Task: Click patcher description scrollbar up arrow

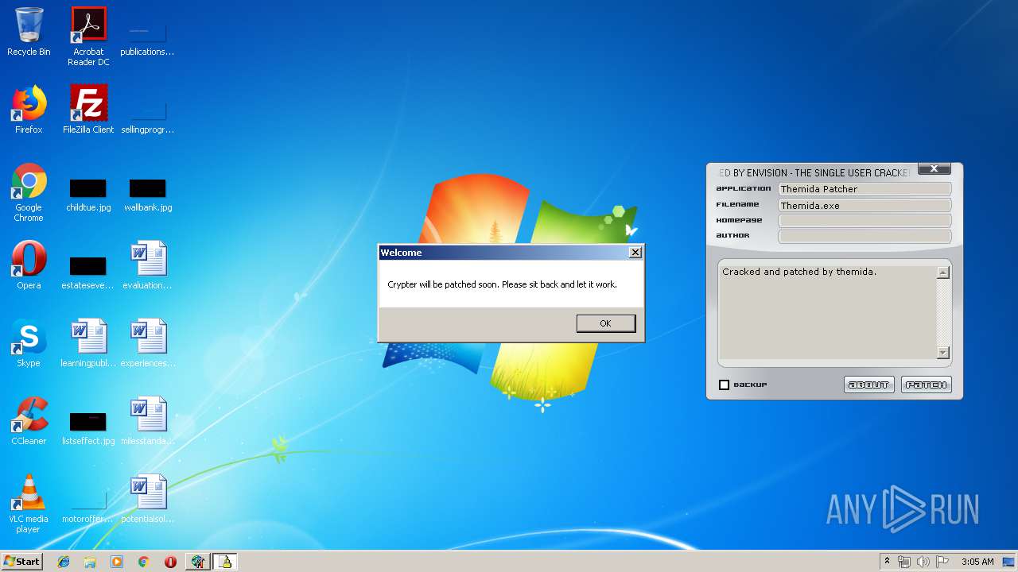Action: tap(943, 272)
